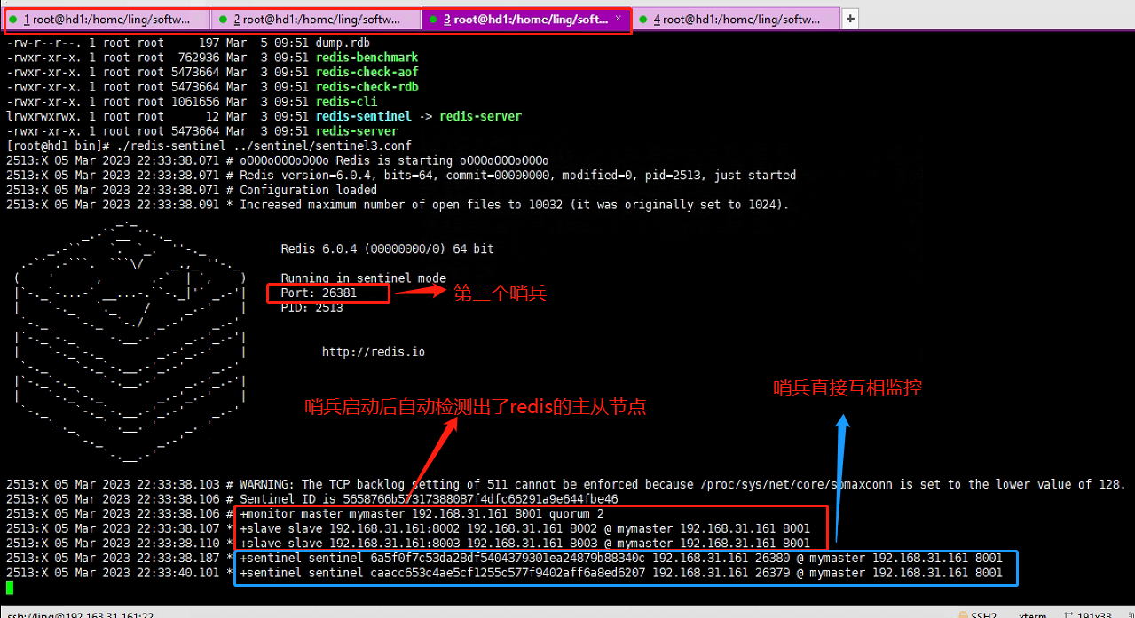Click the redis-check-aof file name

point(367,72)
